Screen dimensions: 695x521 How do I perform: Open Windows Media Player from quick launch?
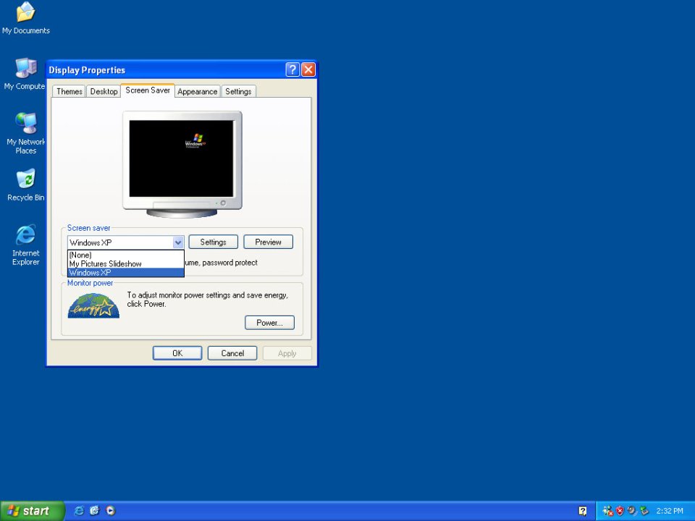click(110, 511)
